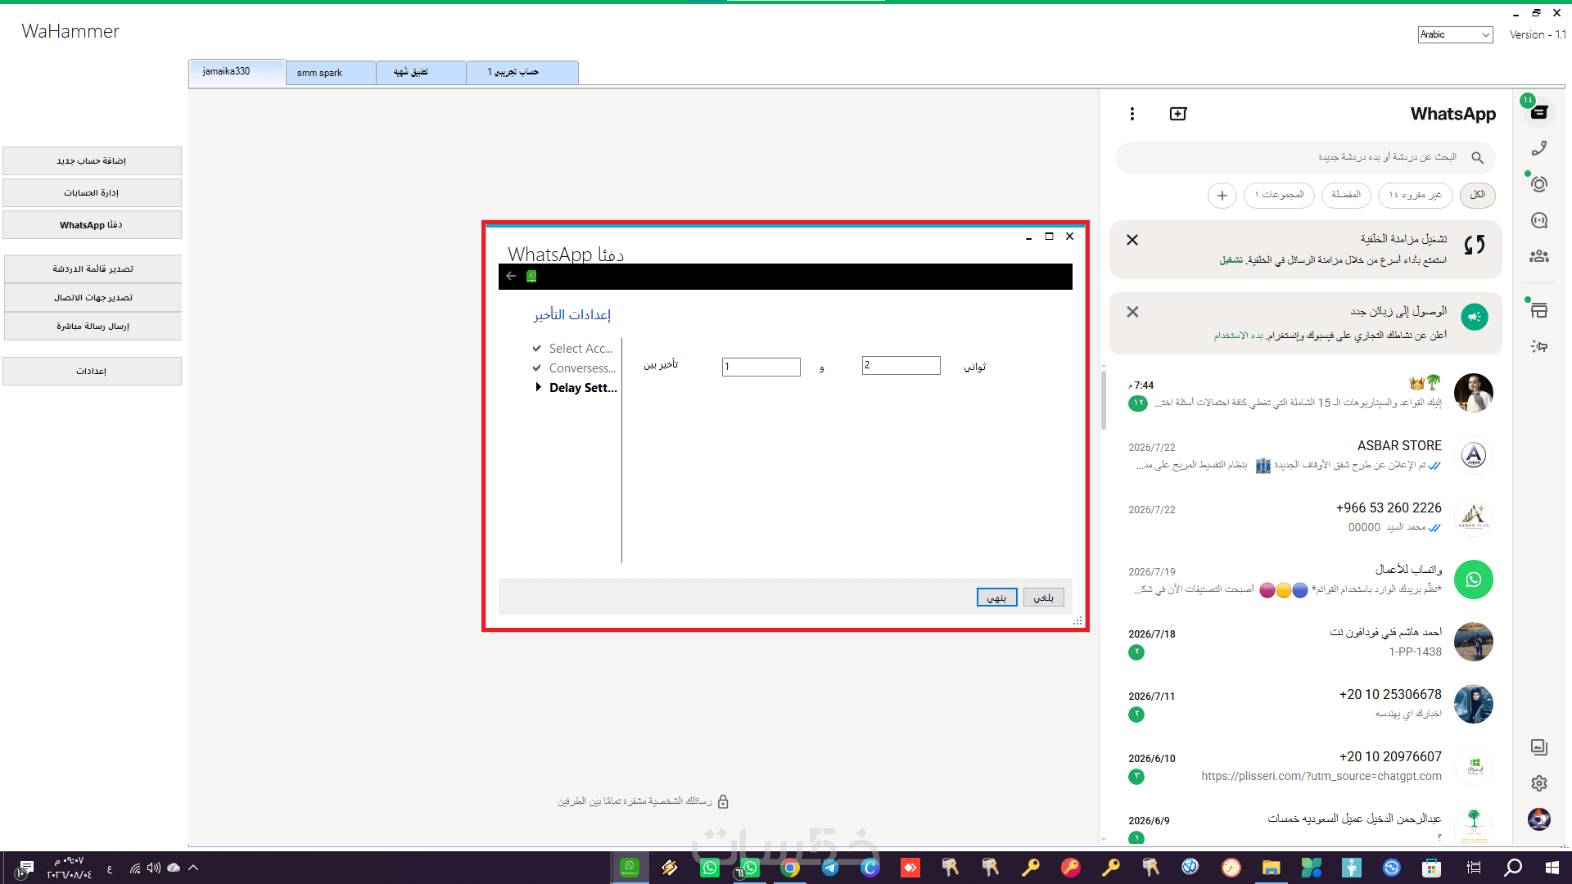Click the WhatsApp chat search box
The height and width of the screenshot is (884, 1572).
point(1306,157)
